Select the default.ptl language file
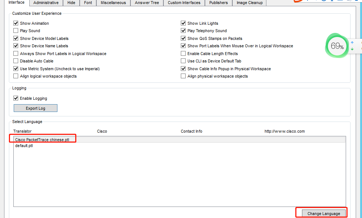362x218 pixels. [180, 146]
